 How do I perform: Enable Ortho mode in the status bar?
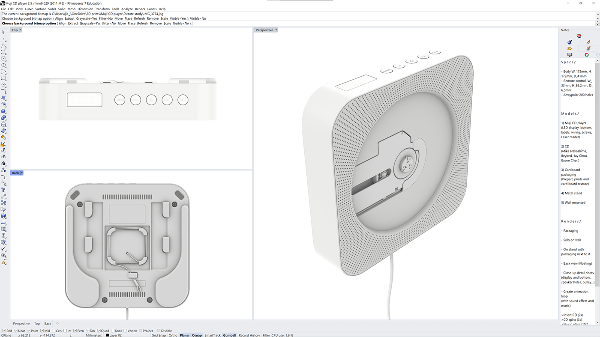click(x=173, y=335)
